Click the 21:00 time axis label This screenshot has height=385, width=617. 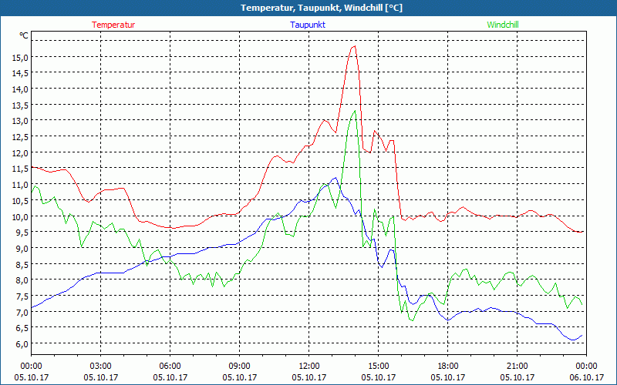[x=517, y=367]
